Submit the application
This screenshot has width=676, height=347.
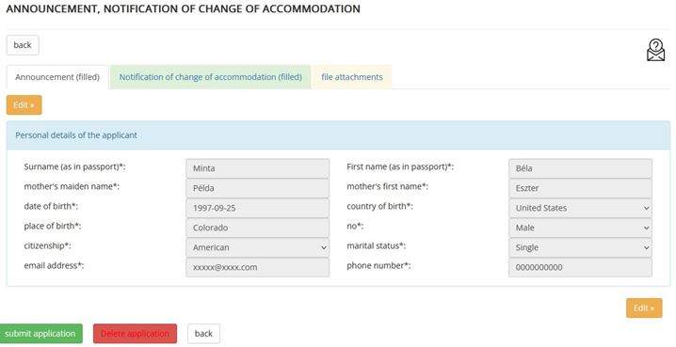coord(40,334)
